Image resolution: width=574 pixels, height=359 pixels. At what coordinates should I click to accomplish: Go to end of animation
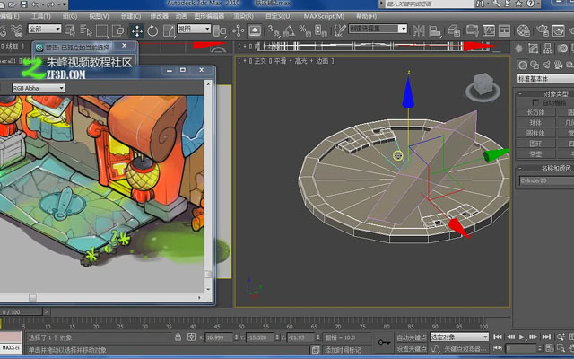[x=546, y=337]
